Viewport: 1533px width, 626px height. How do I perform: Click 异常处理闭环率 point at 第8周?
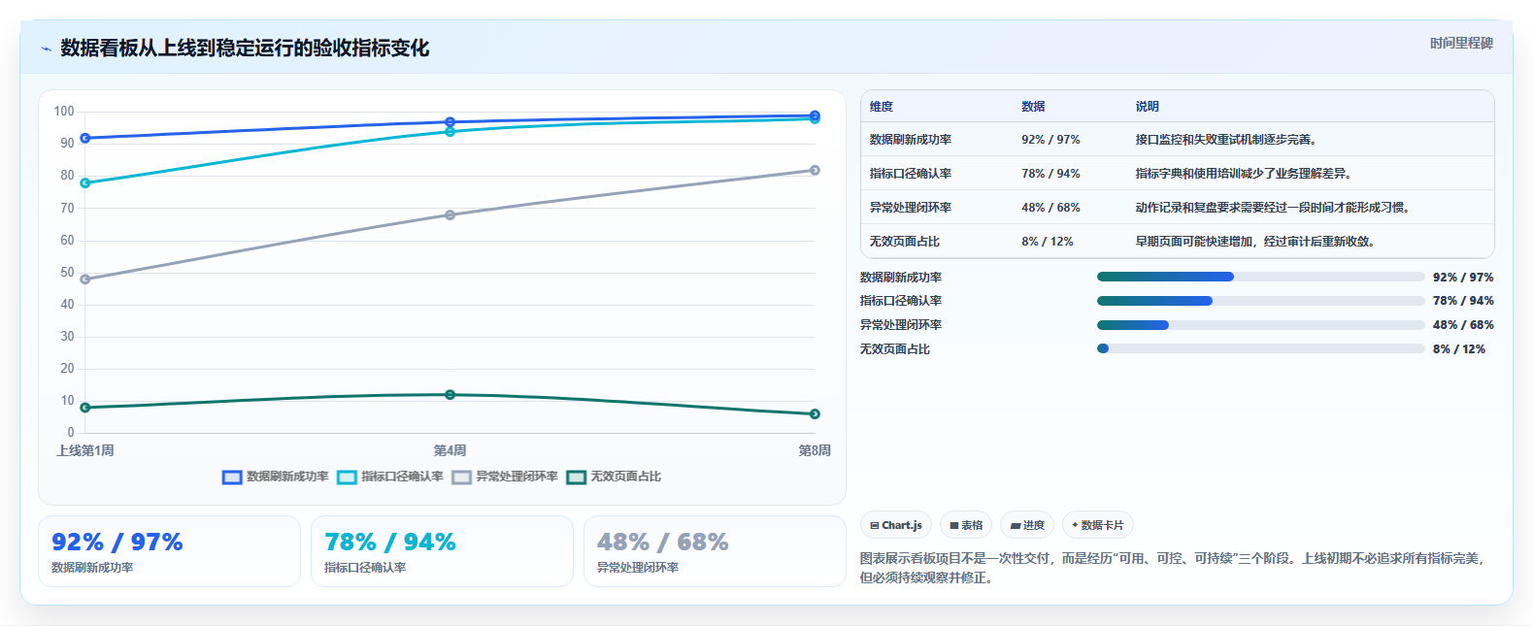(815, 170)
